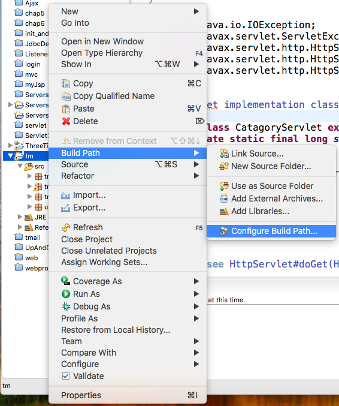
Task: Open the Source submenu
Action: pos(128,164)
